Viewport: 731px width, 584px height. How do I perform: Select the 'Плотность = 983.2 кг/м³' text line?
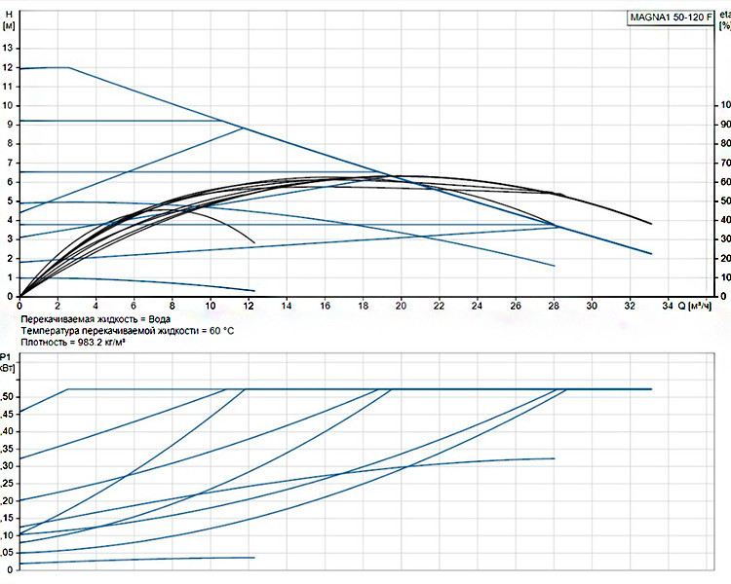(x=73, y=343)
